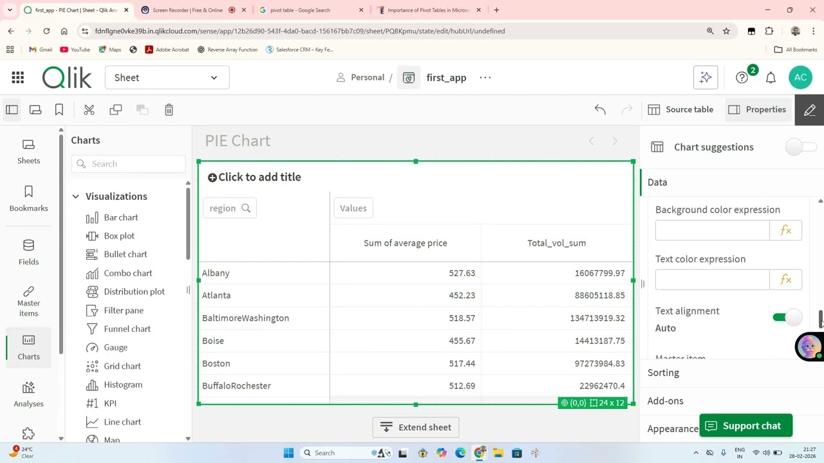Open the sheet view layout icon
Image resolution: width=824 pixels, height=463 pixels.
(x=35, y=110)
